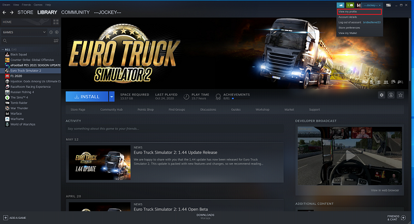414x224 pixels.
Task: Open the green inbox envelope icon
Action: coord(349,5)
